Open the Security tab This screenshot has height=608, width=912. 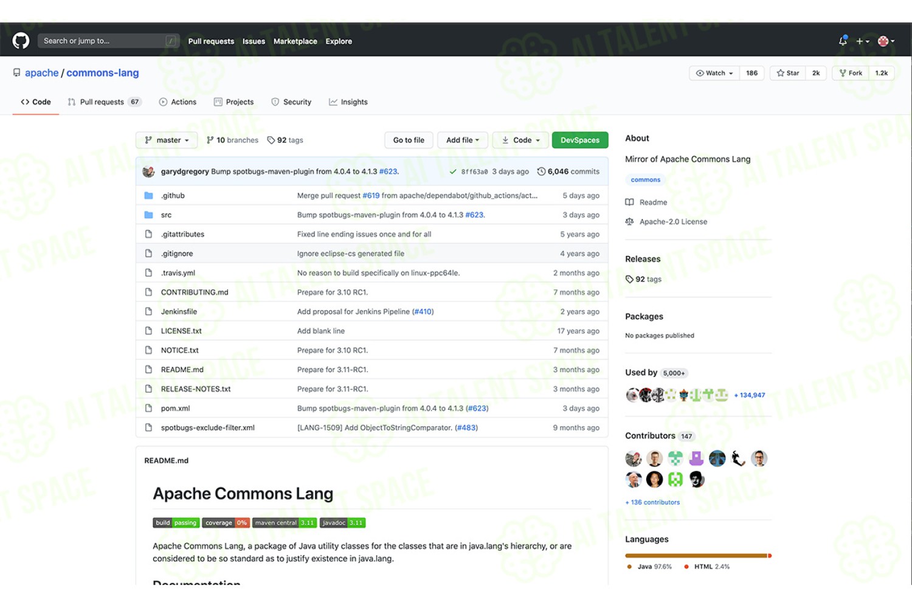click(291, 102)
